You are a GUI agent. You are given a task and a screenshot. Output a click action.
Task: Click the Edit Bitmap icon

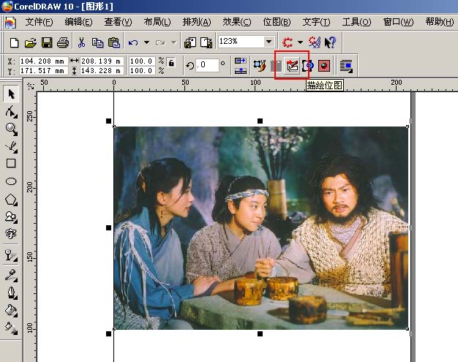tap(260, 65)
